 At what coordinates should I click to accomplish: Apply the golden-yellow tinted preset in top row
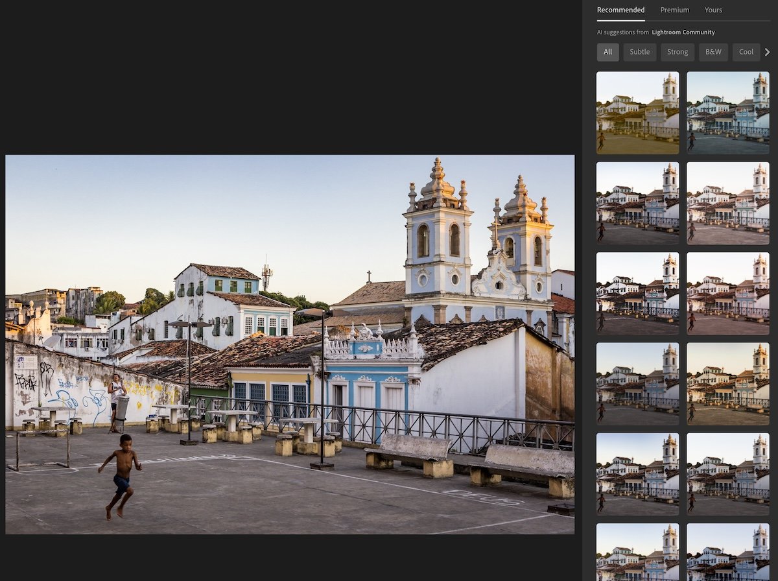[x=637, y=113]
